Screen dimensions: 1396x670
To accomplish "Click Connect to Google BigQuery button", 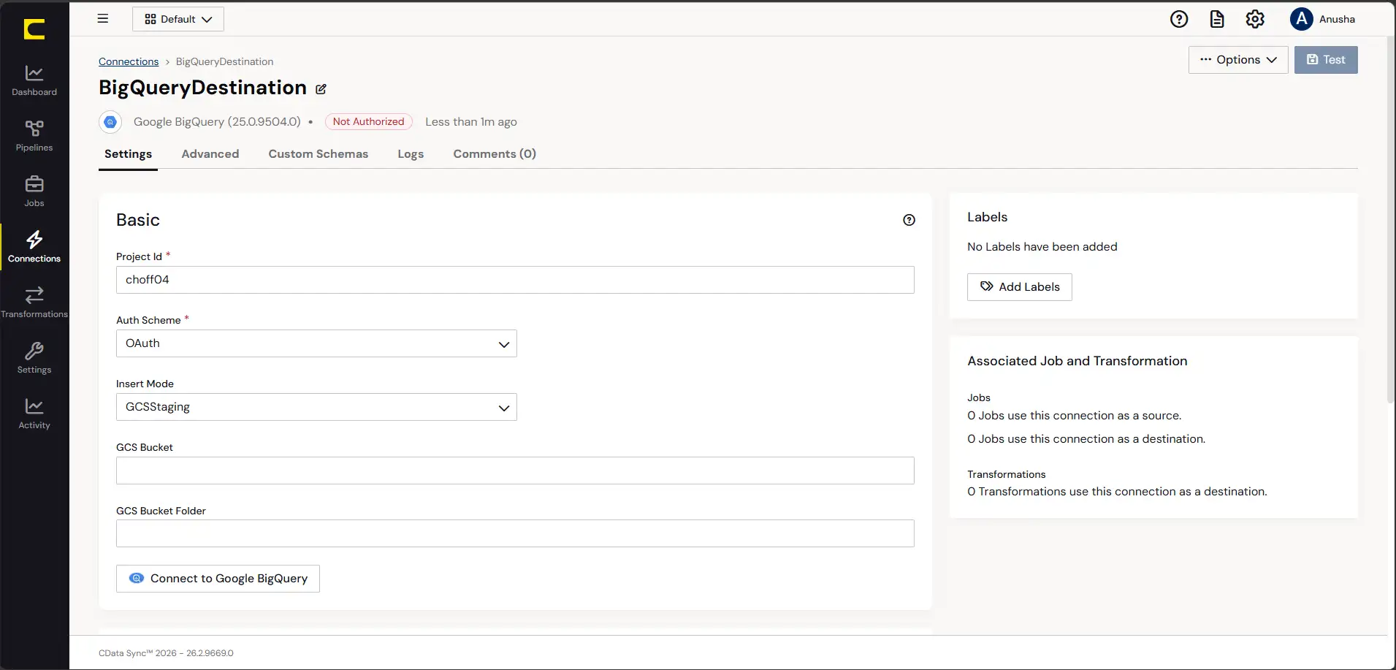I will 218,579.
